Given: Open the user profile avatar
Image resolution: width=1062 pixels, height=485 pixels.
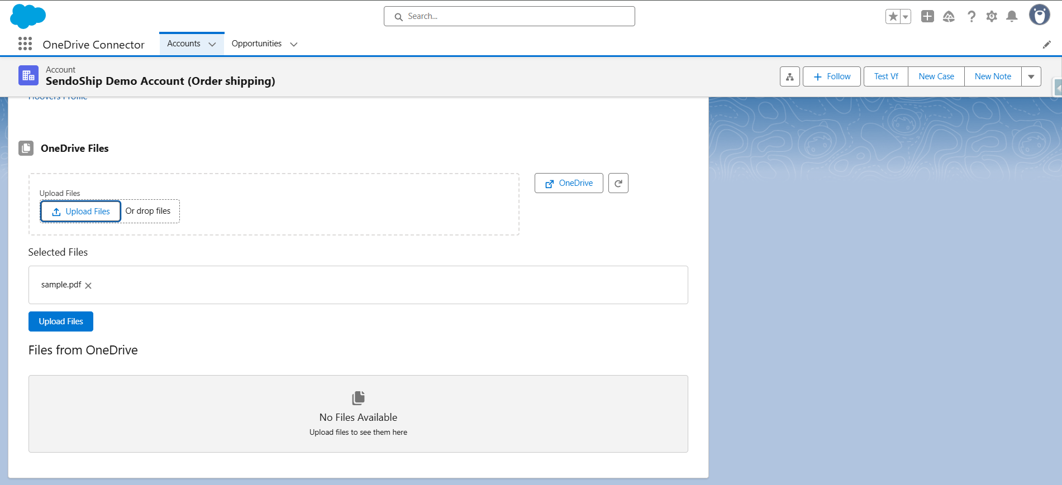Looking at the screenshot, I should point(1040,15).
